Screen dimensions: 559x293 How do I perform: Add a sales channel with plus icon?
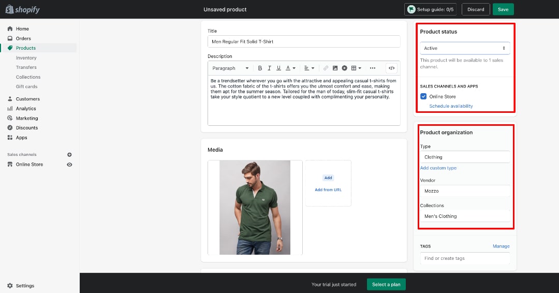[69, 155]
